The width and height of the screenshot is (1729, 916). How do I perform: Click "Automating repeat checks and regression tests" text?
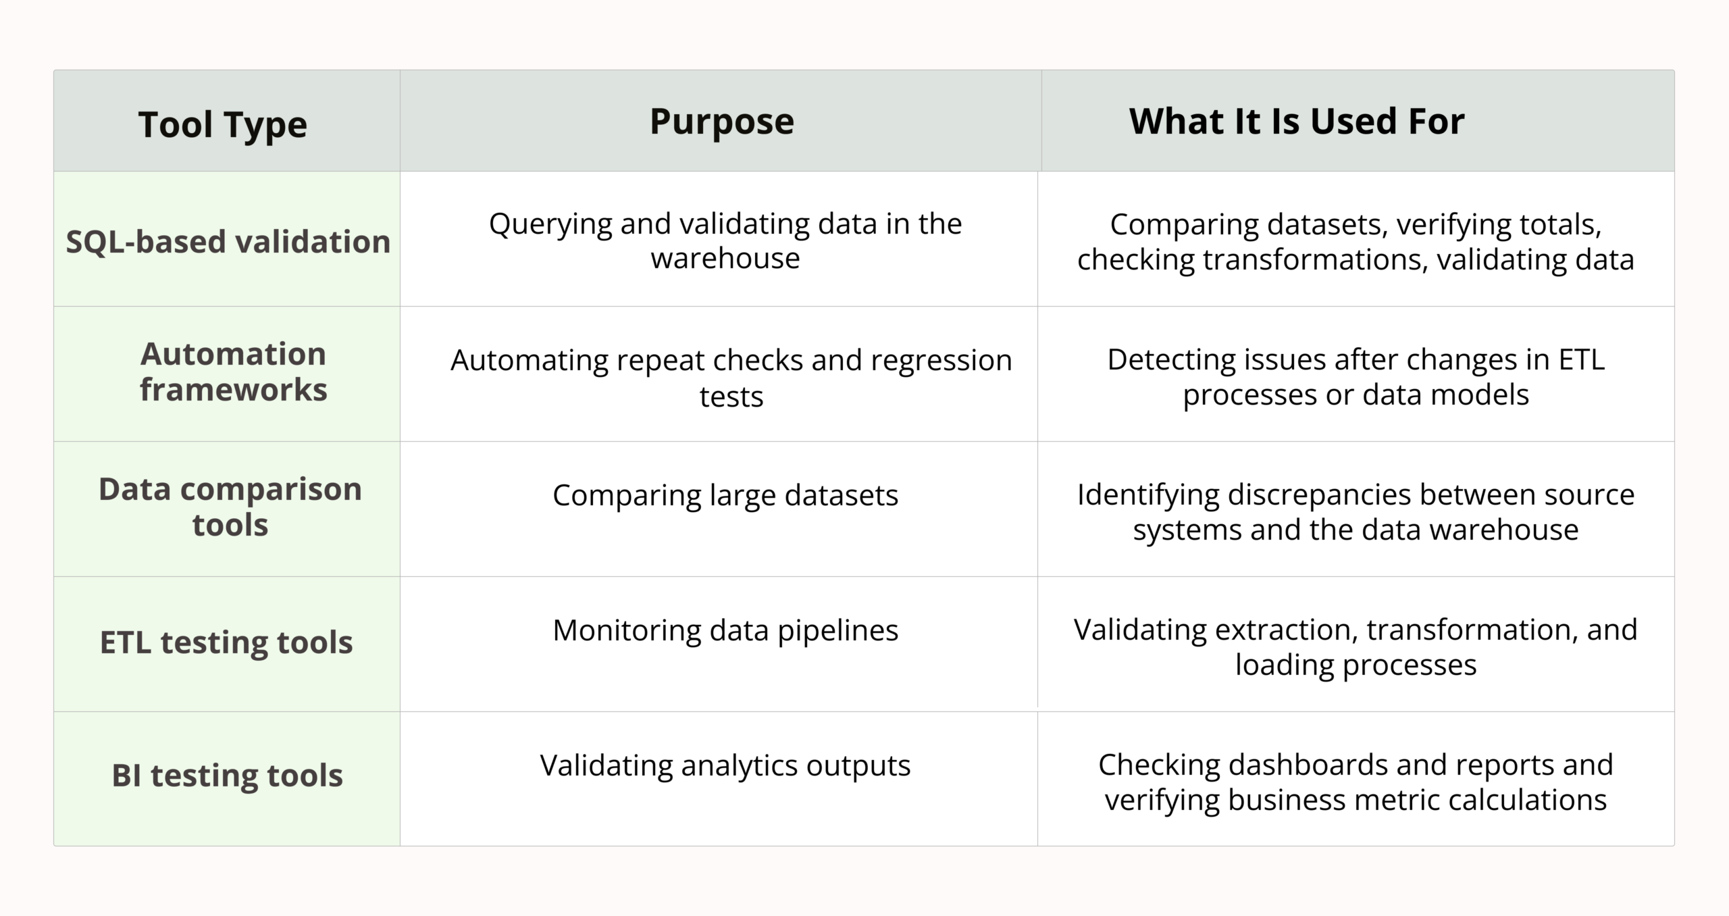[731, 377]
